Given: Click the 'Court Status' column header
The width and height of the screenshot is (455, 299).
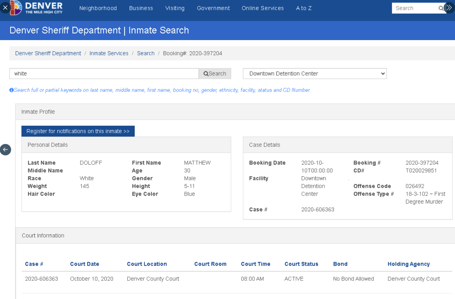Looking at the screenshot, I should (x=301, y=264).
